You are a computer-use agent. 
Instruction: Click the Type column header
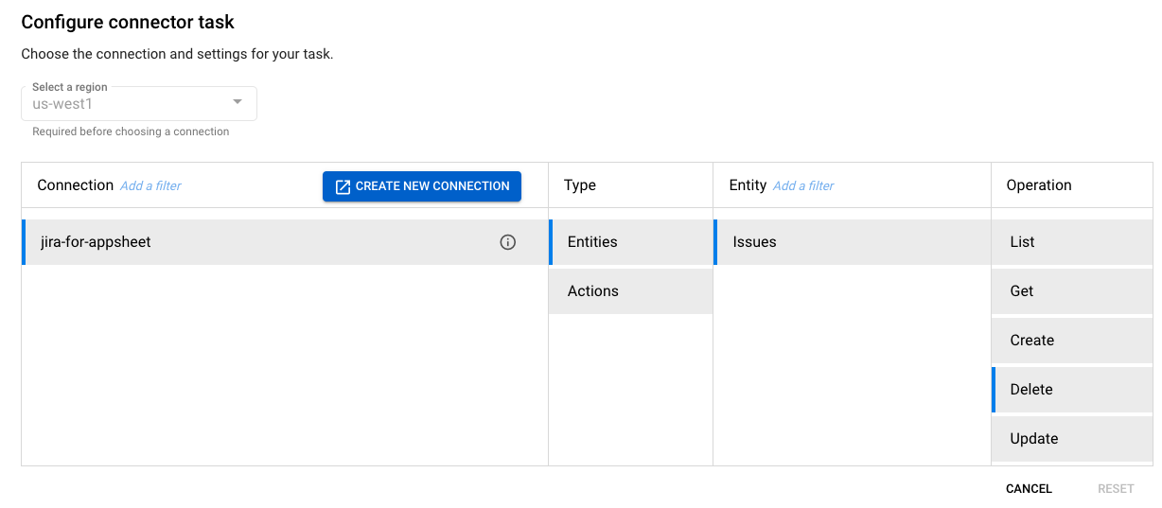(x=580, y=185)
